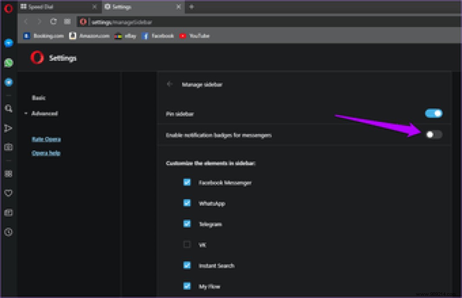Switch to the Speed Dial tab
The width and height of the screenshot is (462, 298).
[x=52, y=7]
